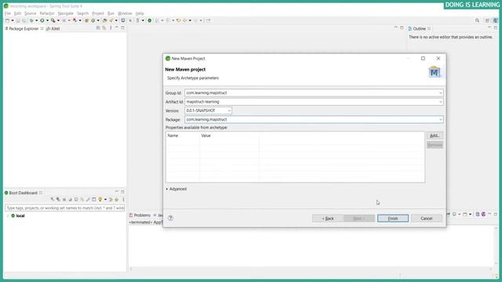
Task: Open the Help menu
Action: coord(140,13)
